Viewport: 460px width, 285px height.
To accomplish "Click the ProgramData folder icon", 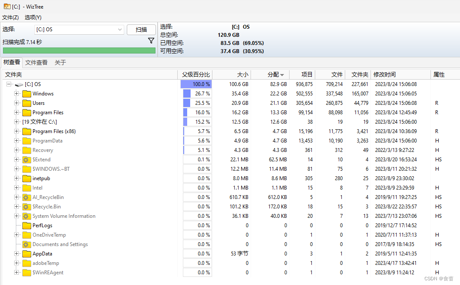I will (27, 141).
